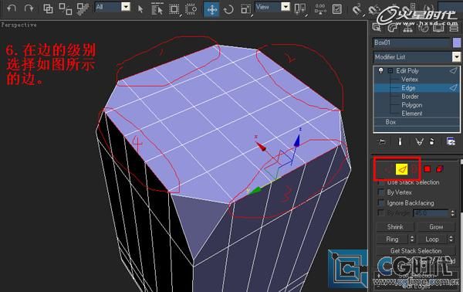The width and height of the screenshot is (463, 292).
Task: Click the Shrink selection button
Action: (x=395, y=227)
